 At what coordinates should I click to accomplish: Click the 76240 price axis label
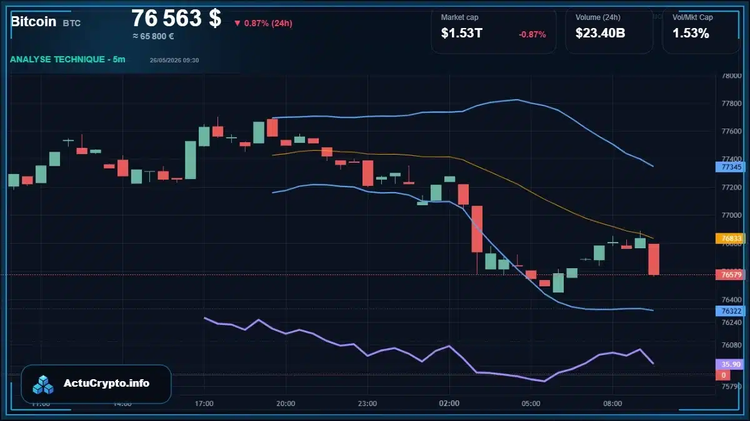coord(731,322)
